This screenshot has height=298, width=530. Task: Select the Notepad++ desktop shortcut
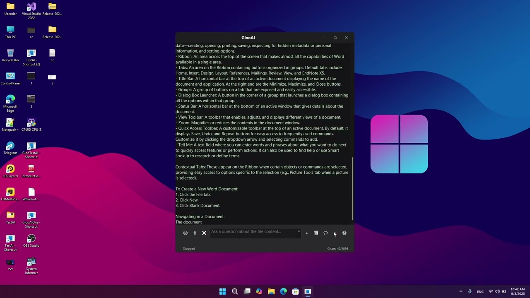point(10,125)
